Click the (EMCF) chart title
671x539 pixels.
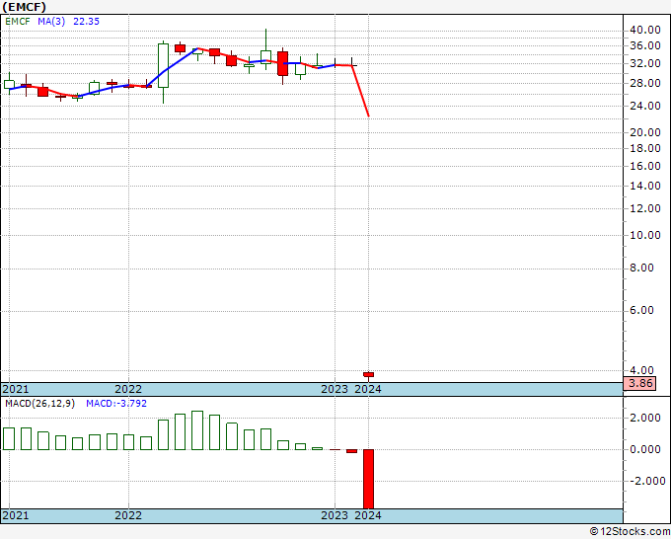point(25,7)
